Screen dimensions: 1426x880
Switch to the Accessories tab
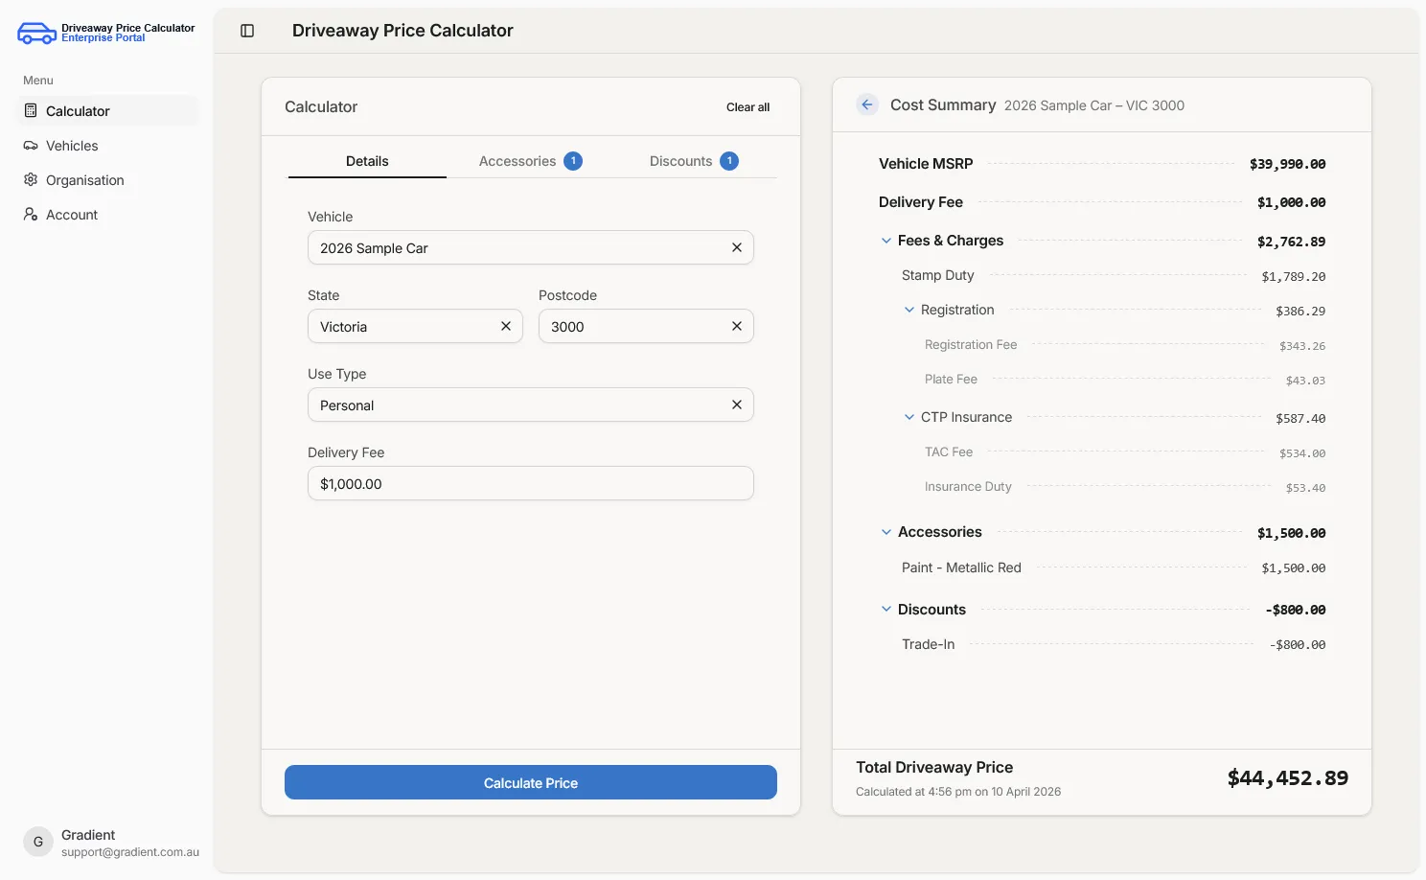[x=517, y=160]
